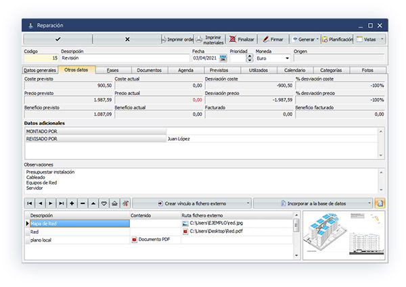
Task: Open the Documentos tab
Action: tap(148, 70)
